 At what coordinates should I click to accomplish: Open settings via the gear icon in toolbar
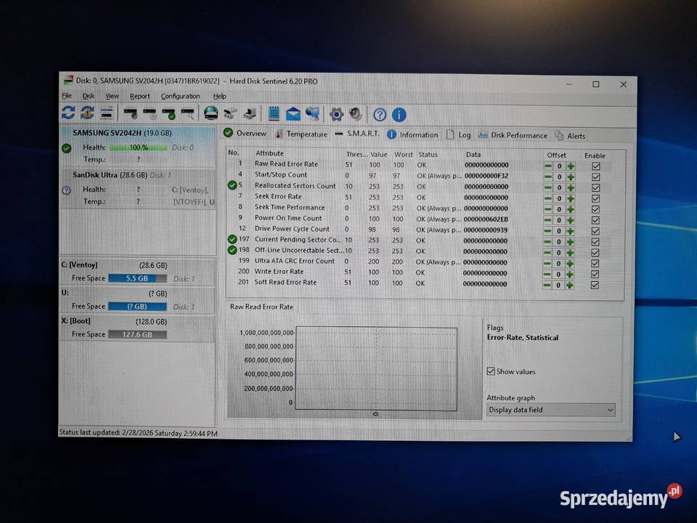pyautogui.click(x=336, y=114)
